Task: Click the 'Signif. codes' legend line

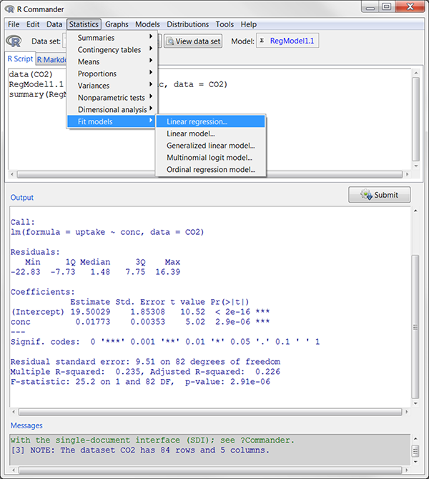Action: tap(165, 341)
